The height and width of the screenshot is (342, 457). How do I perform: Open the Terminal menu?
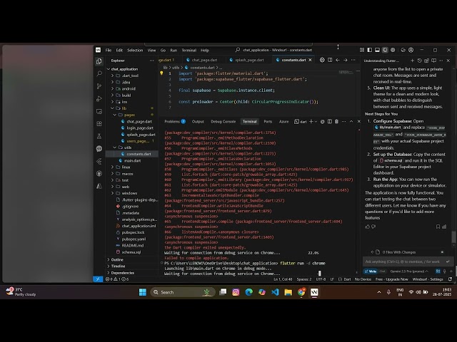[189, 50]
